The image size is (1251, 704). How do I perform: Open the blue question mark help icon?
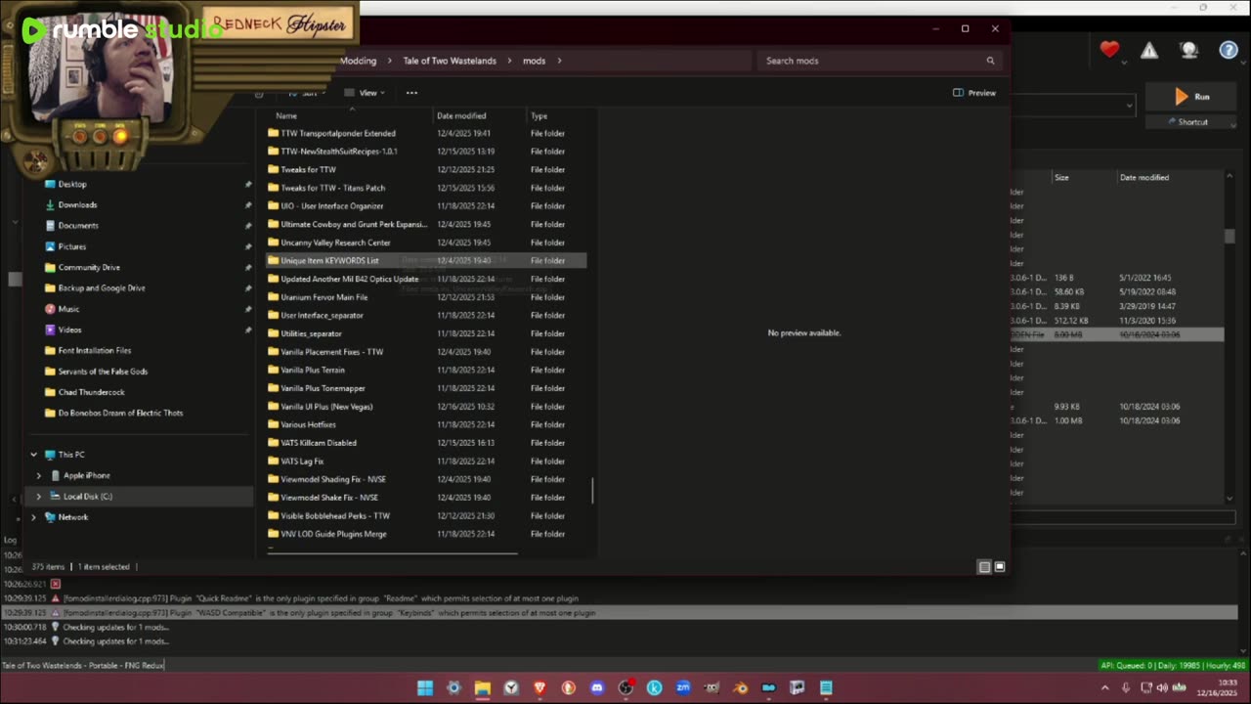pos(1229,50)
